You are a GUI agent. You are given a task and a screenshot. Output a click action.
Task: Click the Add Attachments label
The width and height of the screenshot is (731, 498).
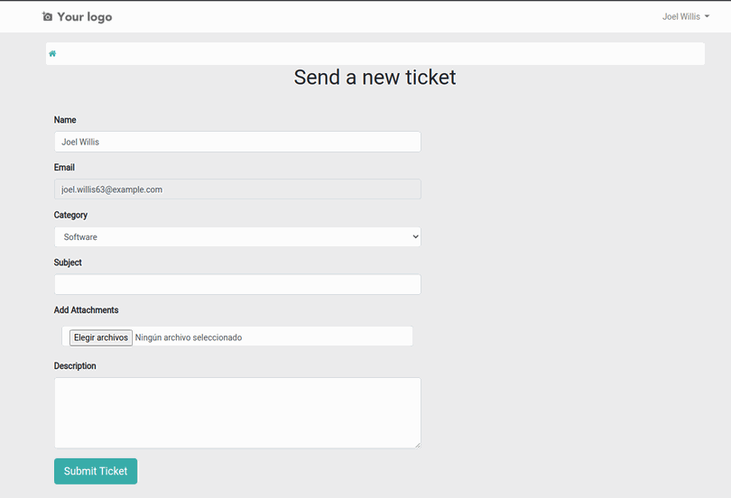[x=87, y=309]
